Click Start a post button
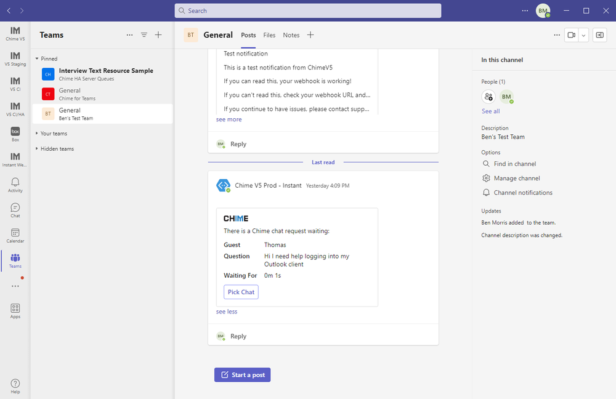616x399 pixels. pos(242,374)
